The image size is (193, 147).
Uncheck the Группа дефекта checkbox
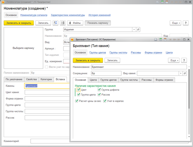click(x=99, y=90)
